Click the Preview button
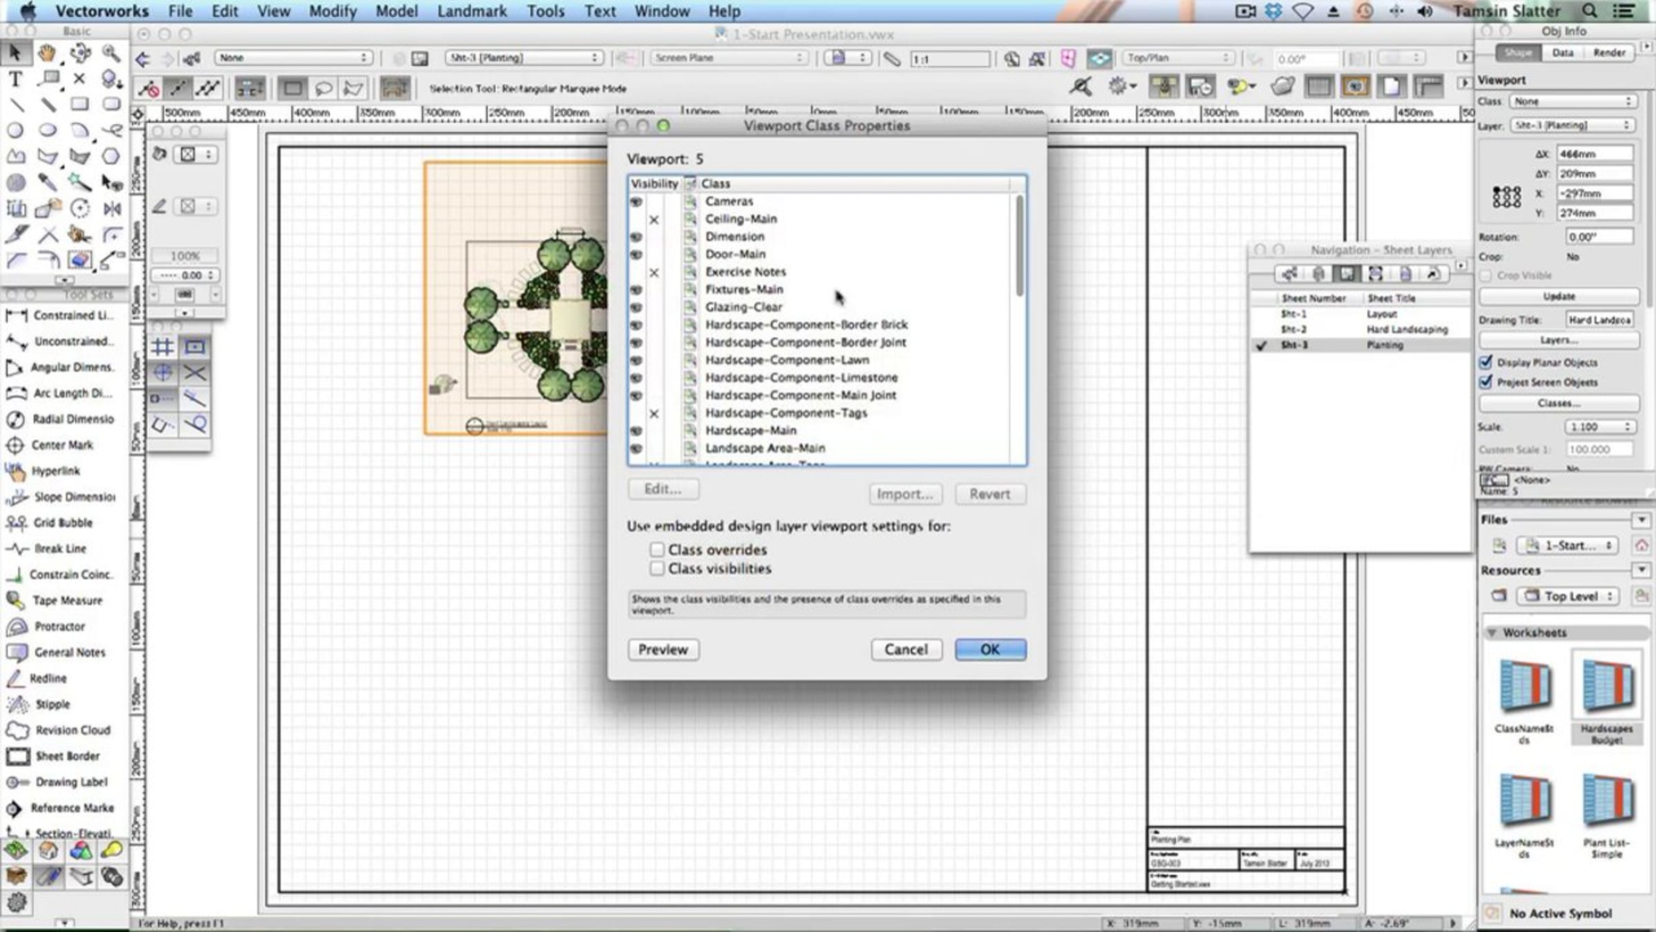Viewport: 1656px width, 932px height. (x=662, y=649)
